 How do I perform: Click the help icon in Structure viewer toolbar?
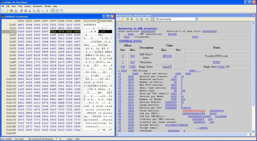click(147, 19)
